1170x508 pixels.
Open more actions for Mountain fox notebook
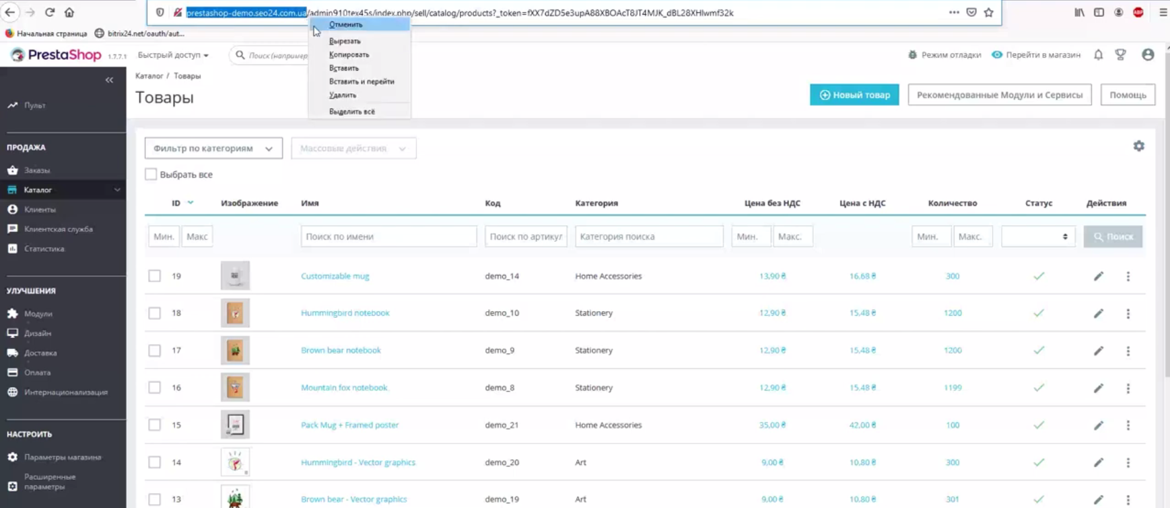(1128, 388)
